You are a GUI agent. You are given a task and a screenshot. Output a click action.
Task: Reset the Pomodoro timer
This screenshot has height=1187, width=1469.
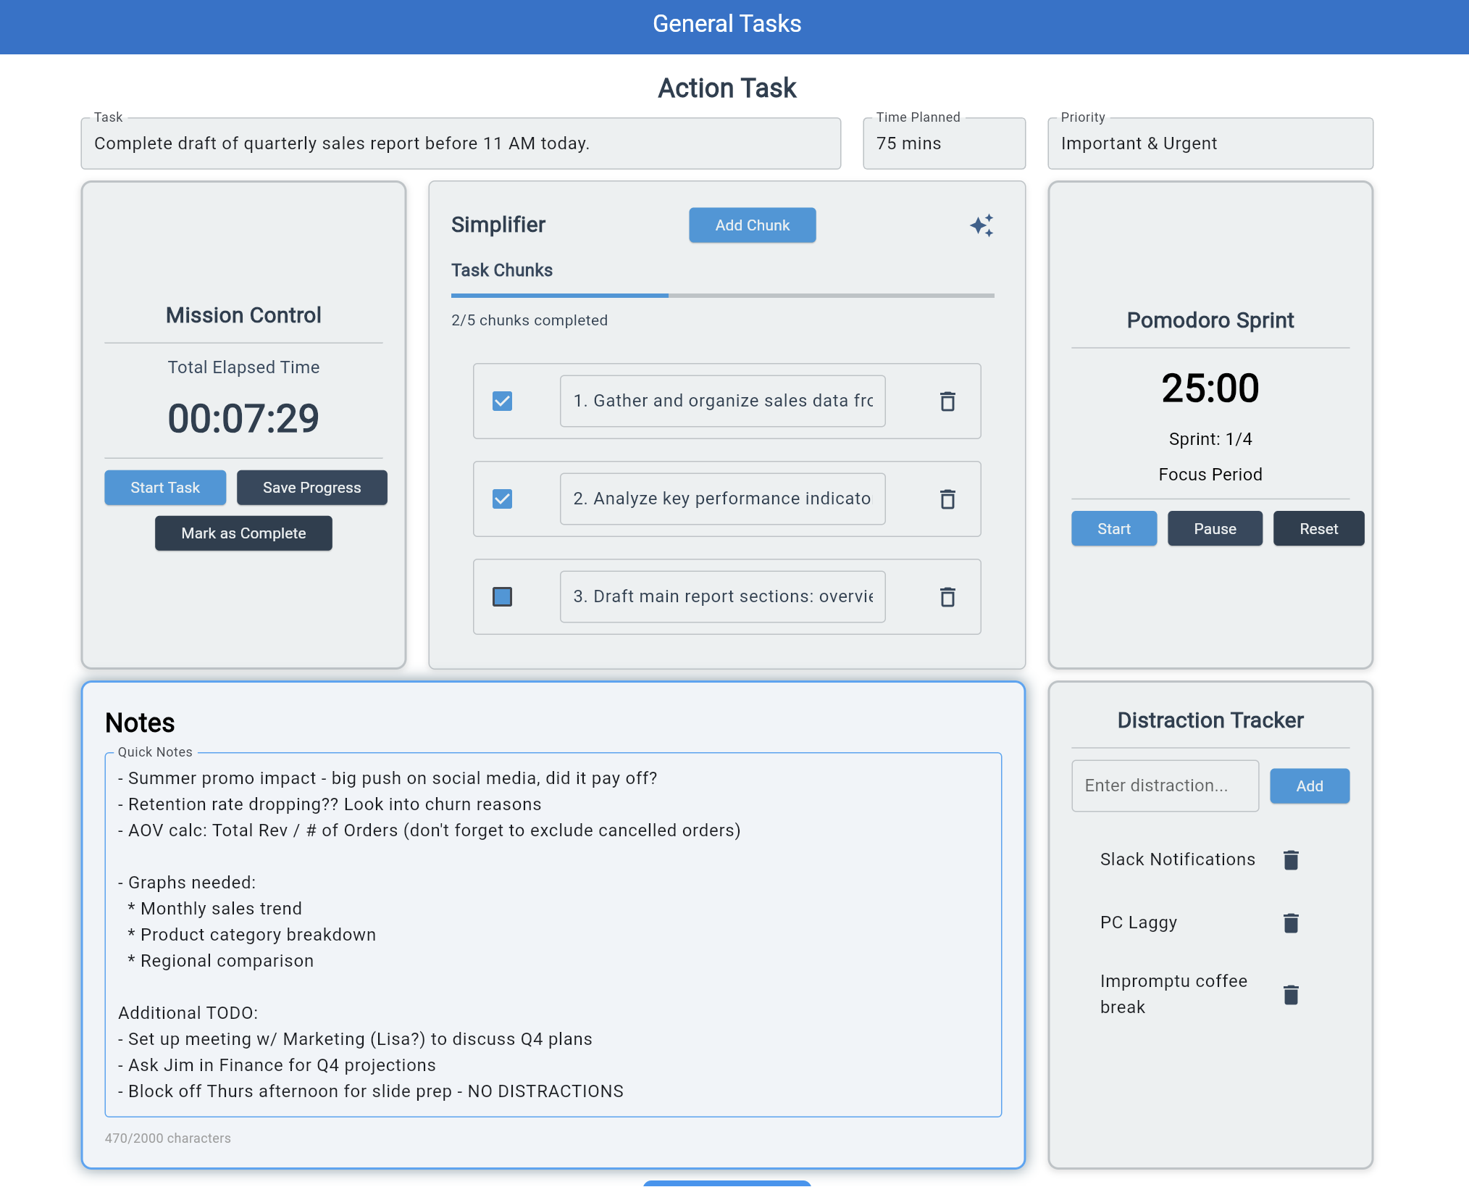tap(1318, 529)
